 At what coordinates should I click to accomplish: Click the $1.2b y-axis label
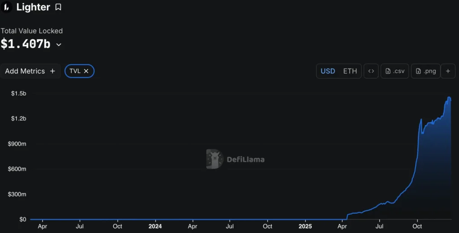(18, 119)
